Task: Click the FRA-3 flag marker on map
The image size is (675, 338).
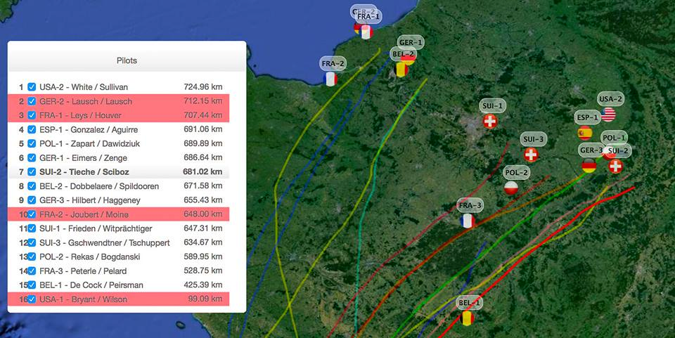Action: (x=468, y=221)
